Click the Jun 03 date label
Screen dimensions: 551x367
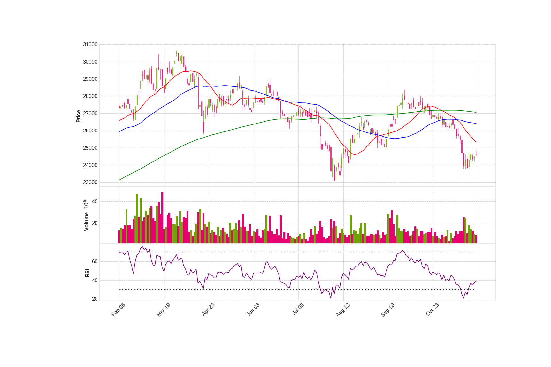click(x=253, y=310)
